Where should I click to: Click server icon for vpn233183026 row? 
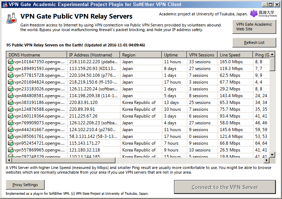11,89
